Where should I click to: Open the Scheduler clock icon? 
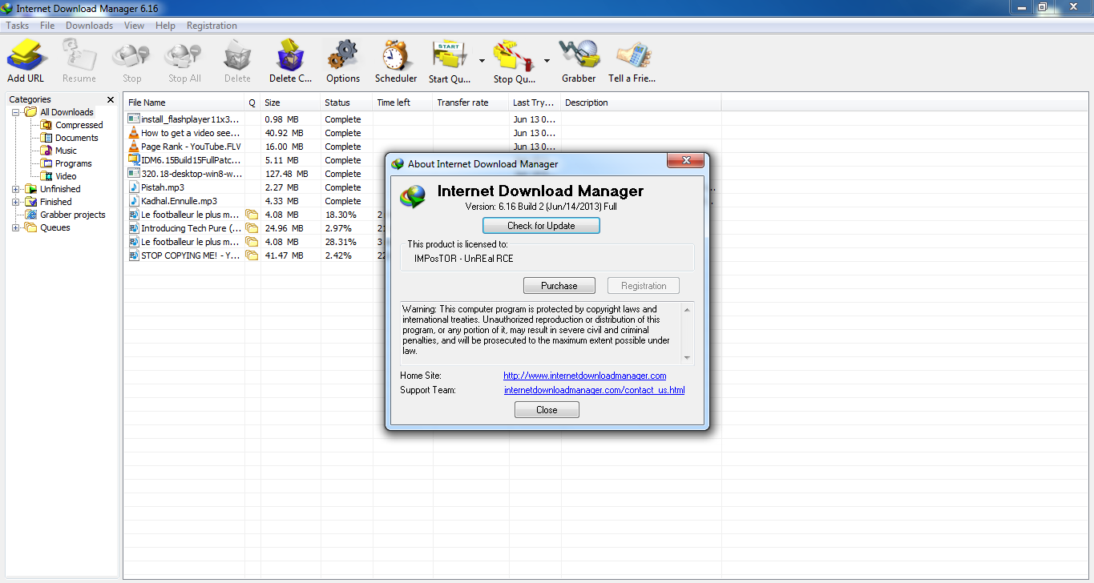pos(396,62)
